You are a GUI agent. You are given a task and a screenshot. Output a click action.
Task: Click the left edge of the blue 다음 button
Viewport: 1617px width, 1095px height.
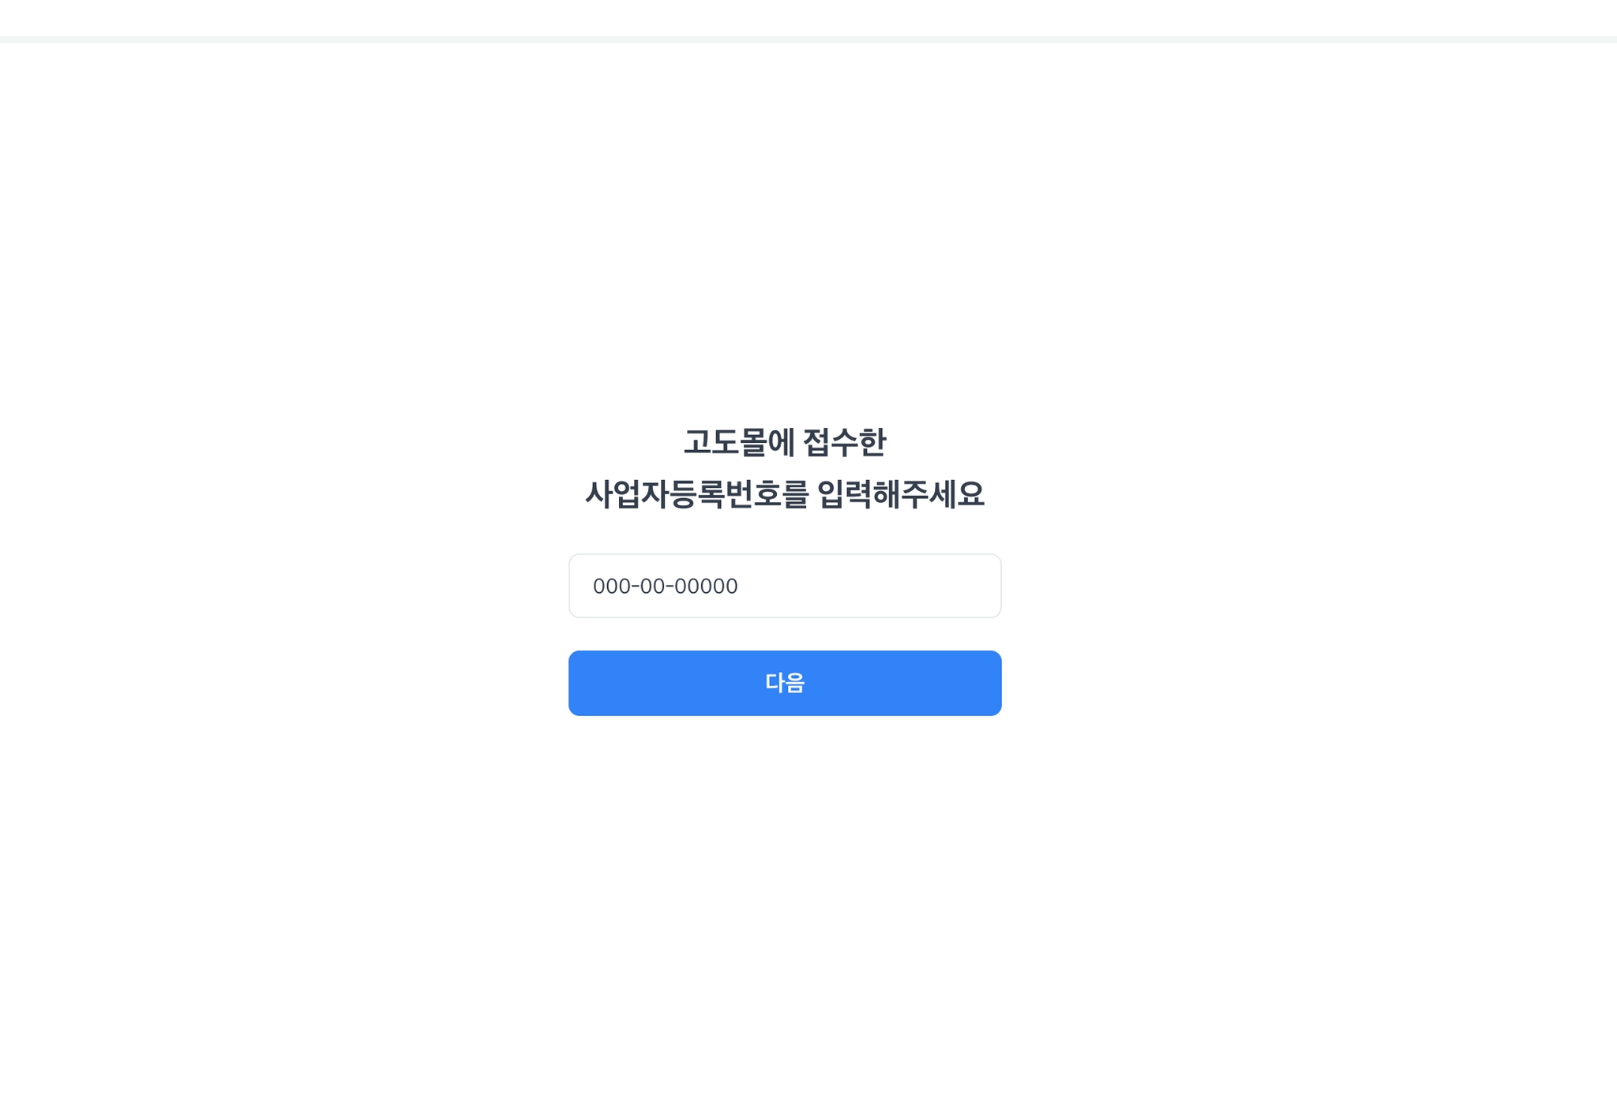coord(580,683)
